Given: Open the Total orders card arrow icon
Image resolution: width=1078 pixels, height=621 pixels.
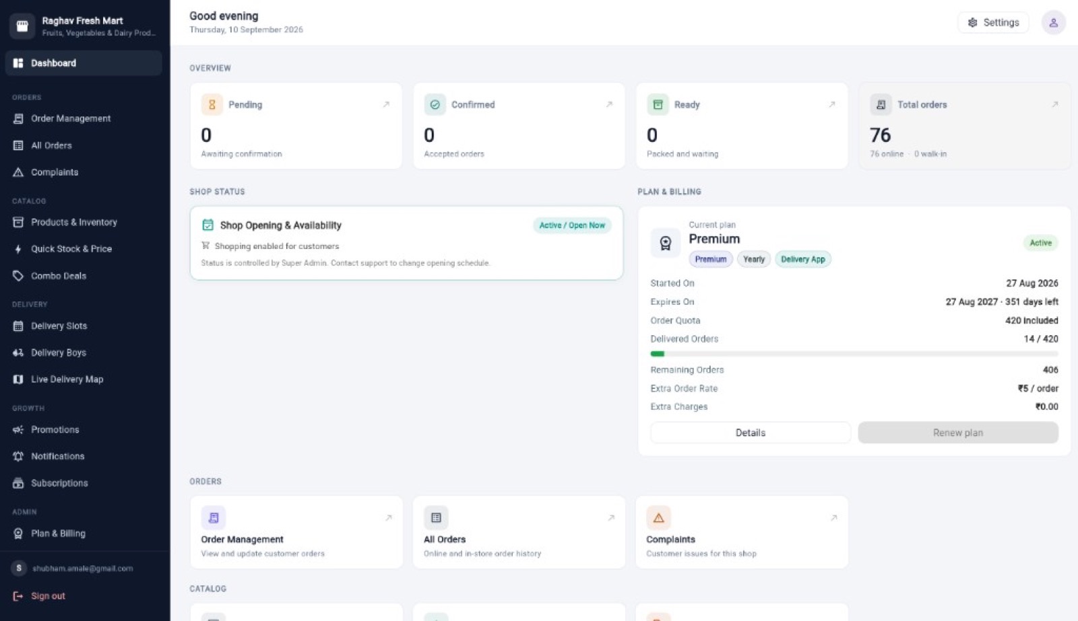Looking at the screenshot, I should [1055, 104].
